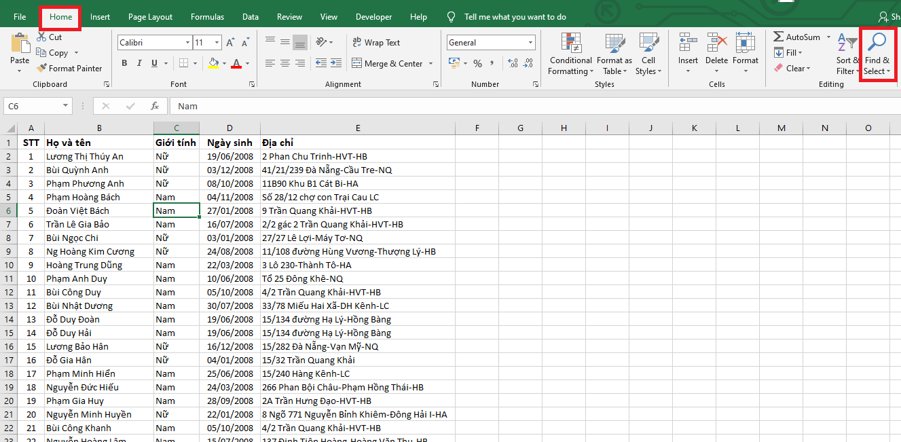The height and width of the screenshot is (442, 901).
Task: Open the font size dropdown
Action: tap(217, 42)
